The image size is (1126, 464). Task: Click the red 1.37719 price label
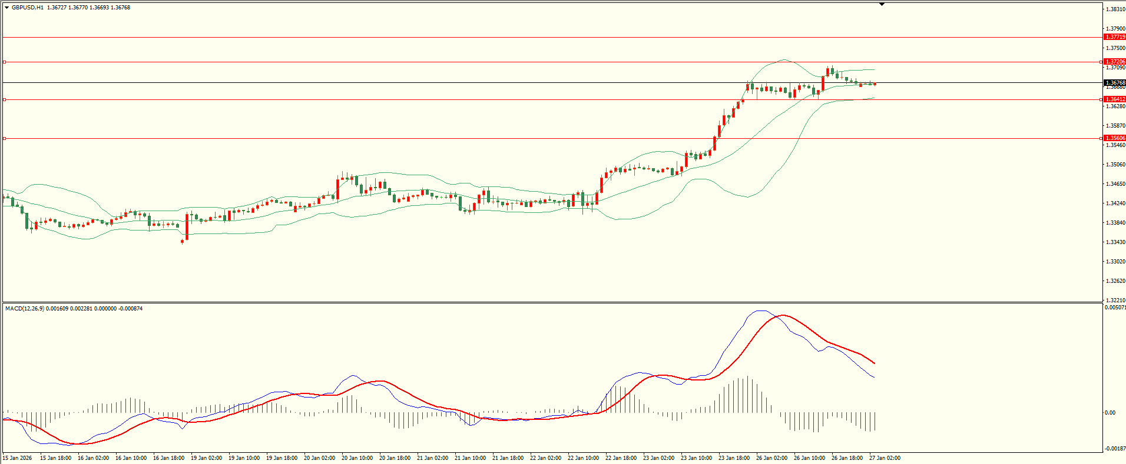(x=1115, y=37)
